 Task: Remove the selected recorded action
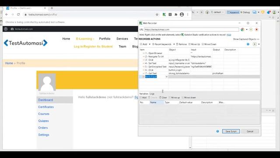(182, 44)
